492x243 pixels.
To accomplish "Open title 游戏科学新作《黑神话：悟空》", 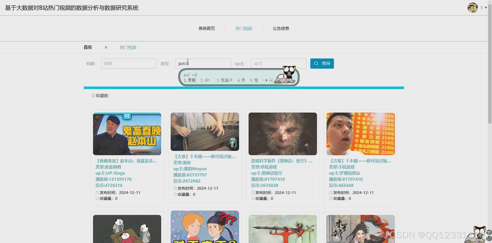I will point(282,161).
